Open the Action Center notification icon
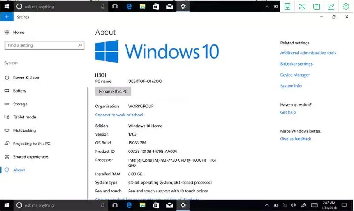The image size is (354, 211). (x=344, y=205)
